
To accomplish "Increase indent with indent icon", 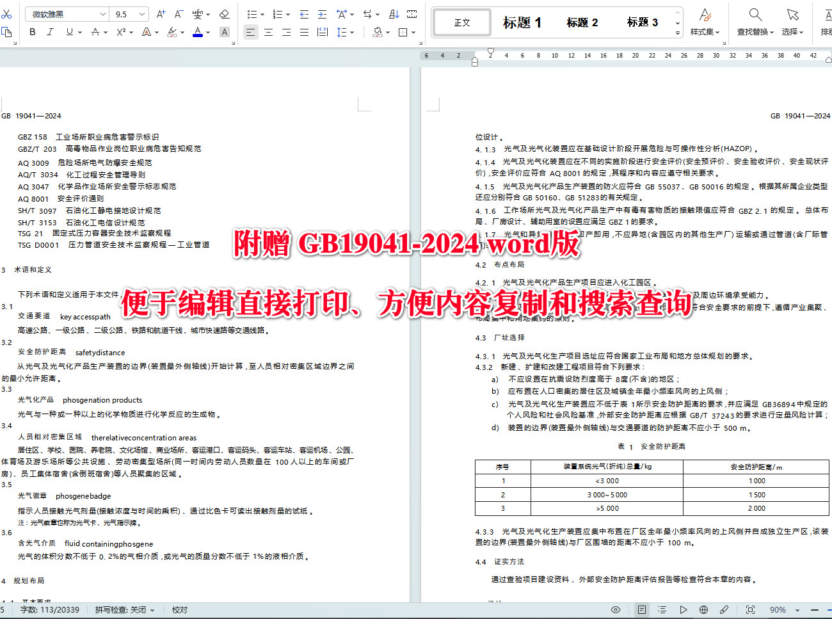I will [323, 14].
